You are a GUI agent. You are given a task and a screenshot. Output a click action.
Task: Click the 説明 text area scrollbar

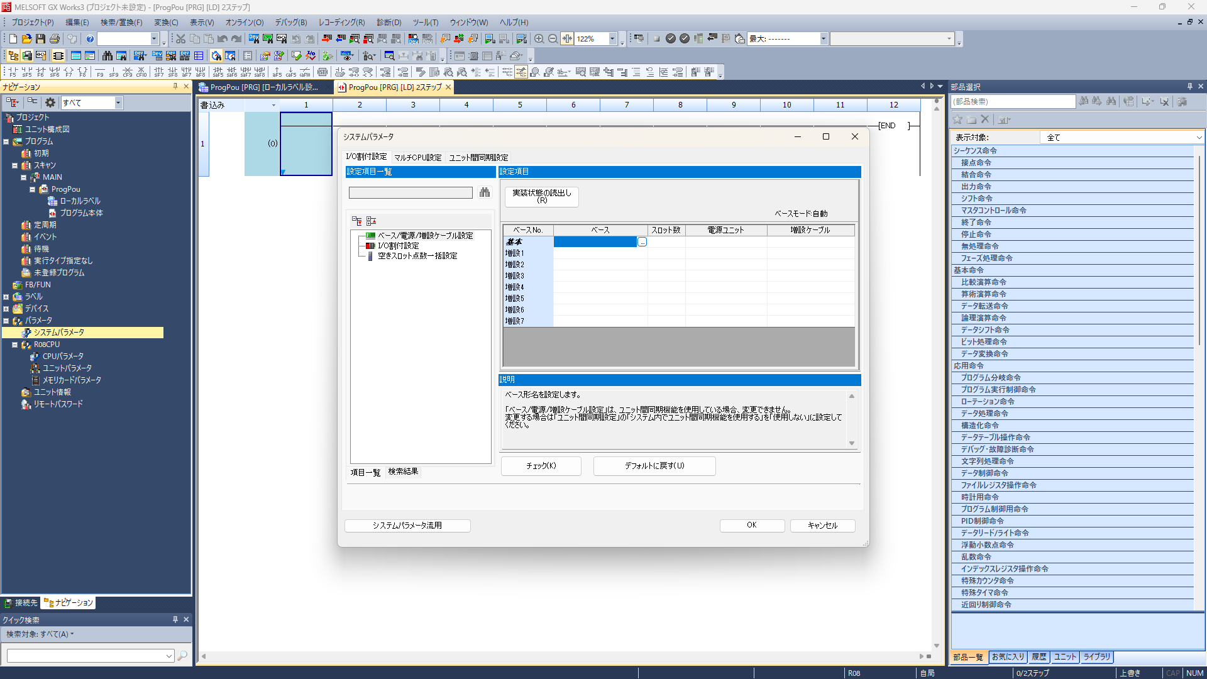[852, 419]
